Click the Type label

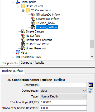point(35,97)
